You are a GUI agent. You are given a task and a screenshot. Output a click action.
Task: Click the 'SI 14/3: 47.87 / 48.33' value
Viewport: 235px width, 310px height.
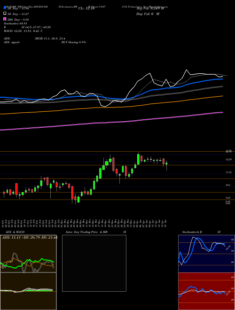point(36,27)
